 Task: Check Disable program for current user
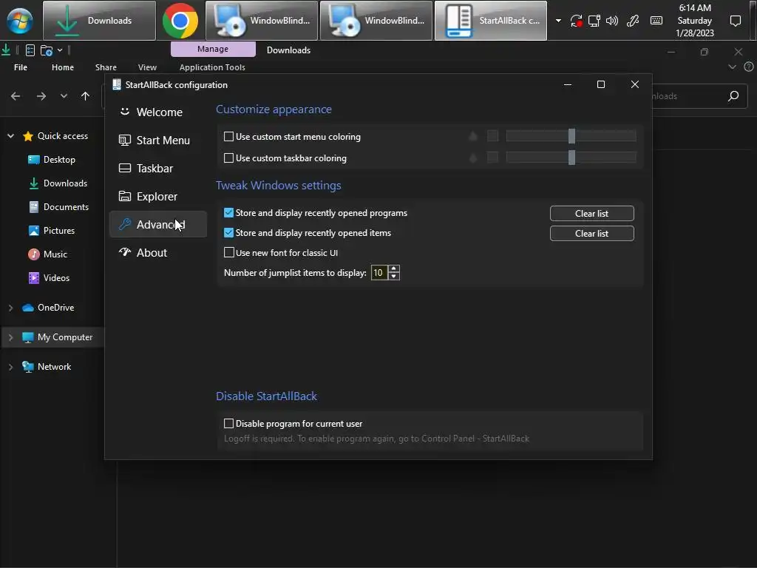click(x=229, y=424)
